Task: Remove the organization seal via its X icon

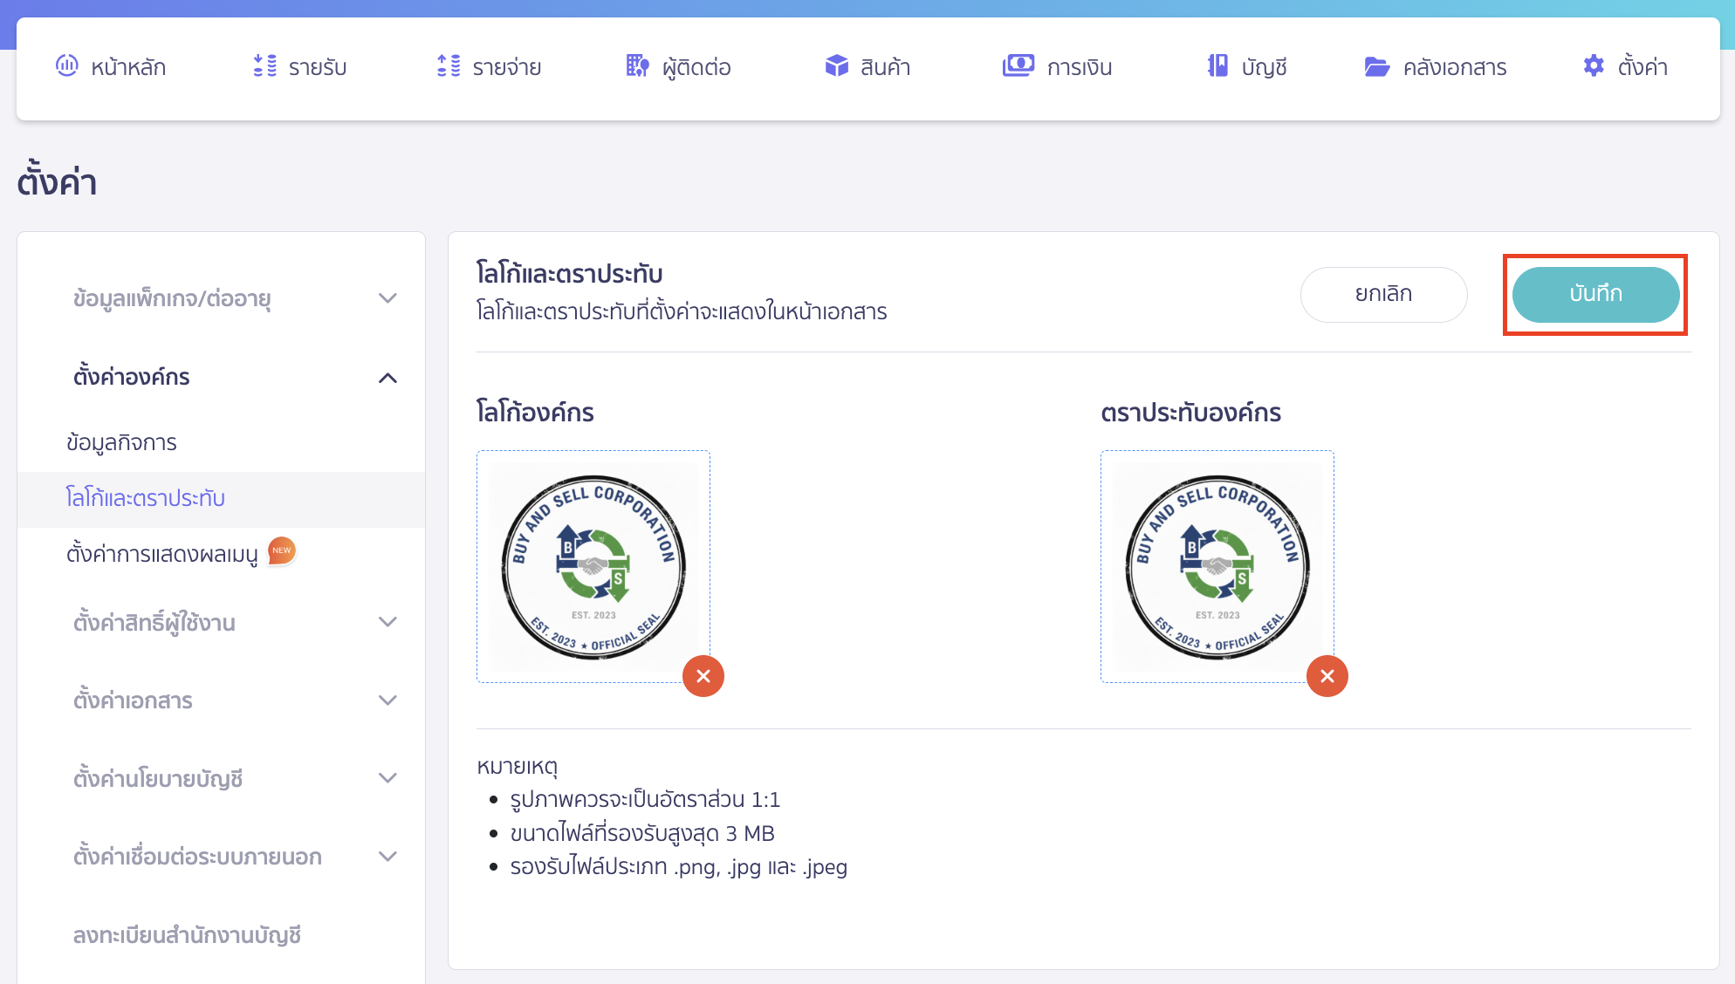Action: (x=1327, y=675)
